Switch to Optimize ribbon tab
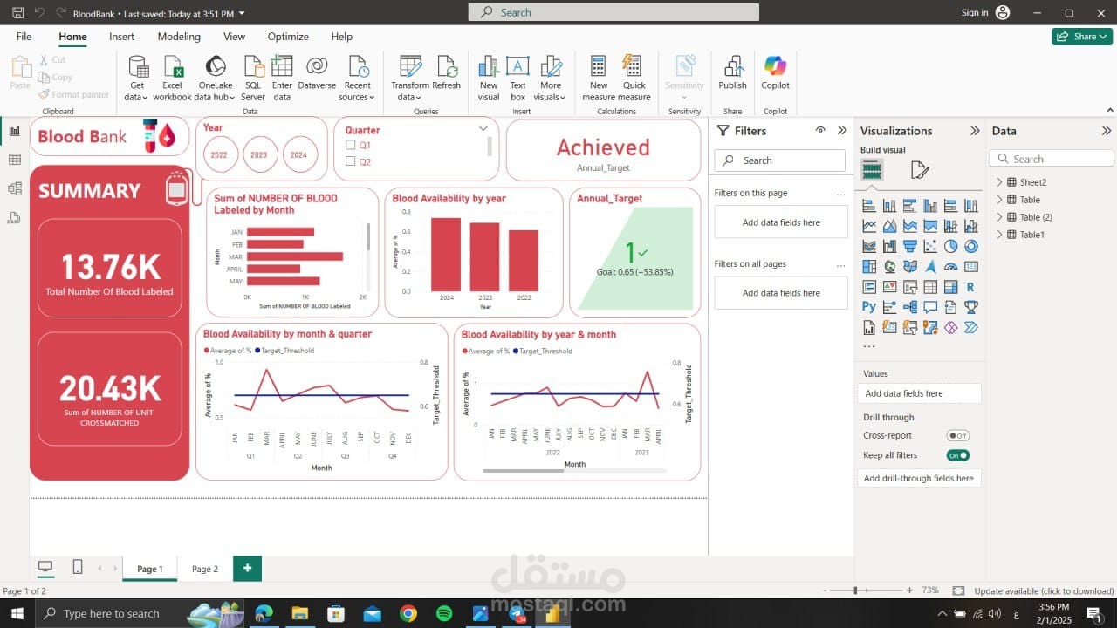The image size is (1117, 628). [x=288, y=37]
